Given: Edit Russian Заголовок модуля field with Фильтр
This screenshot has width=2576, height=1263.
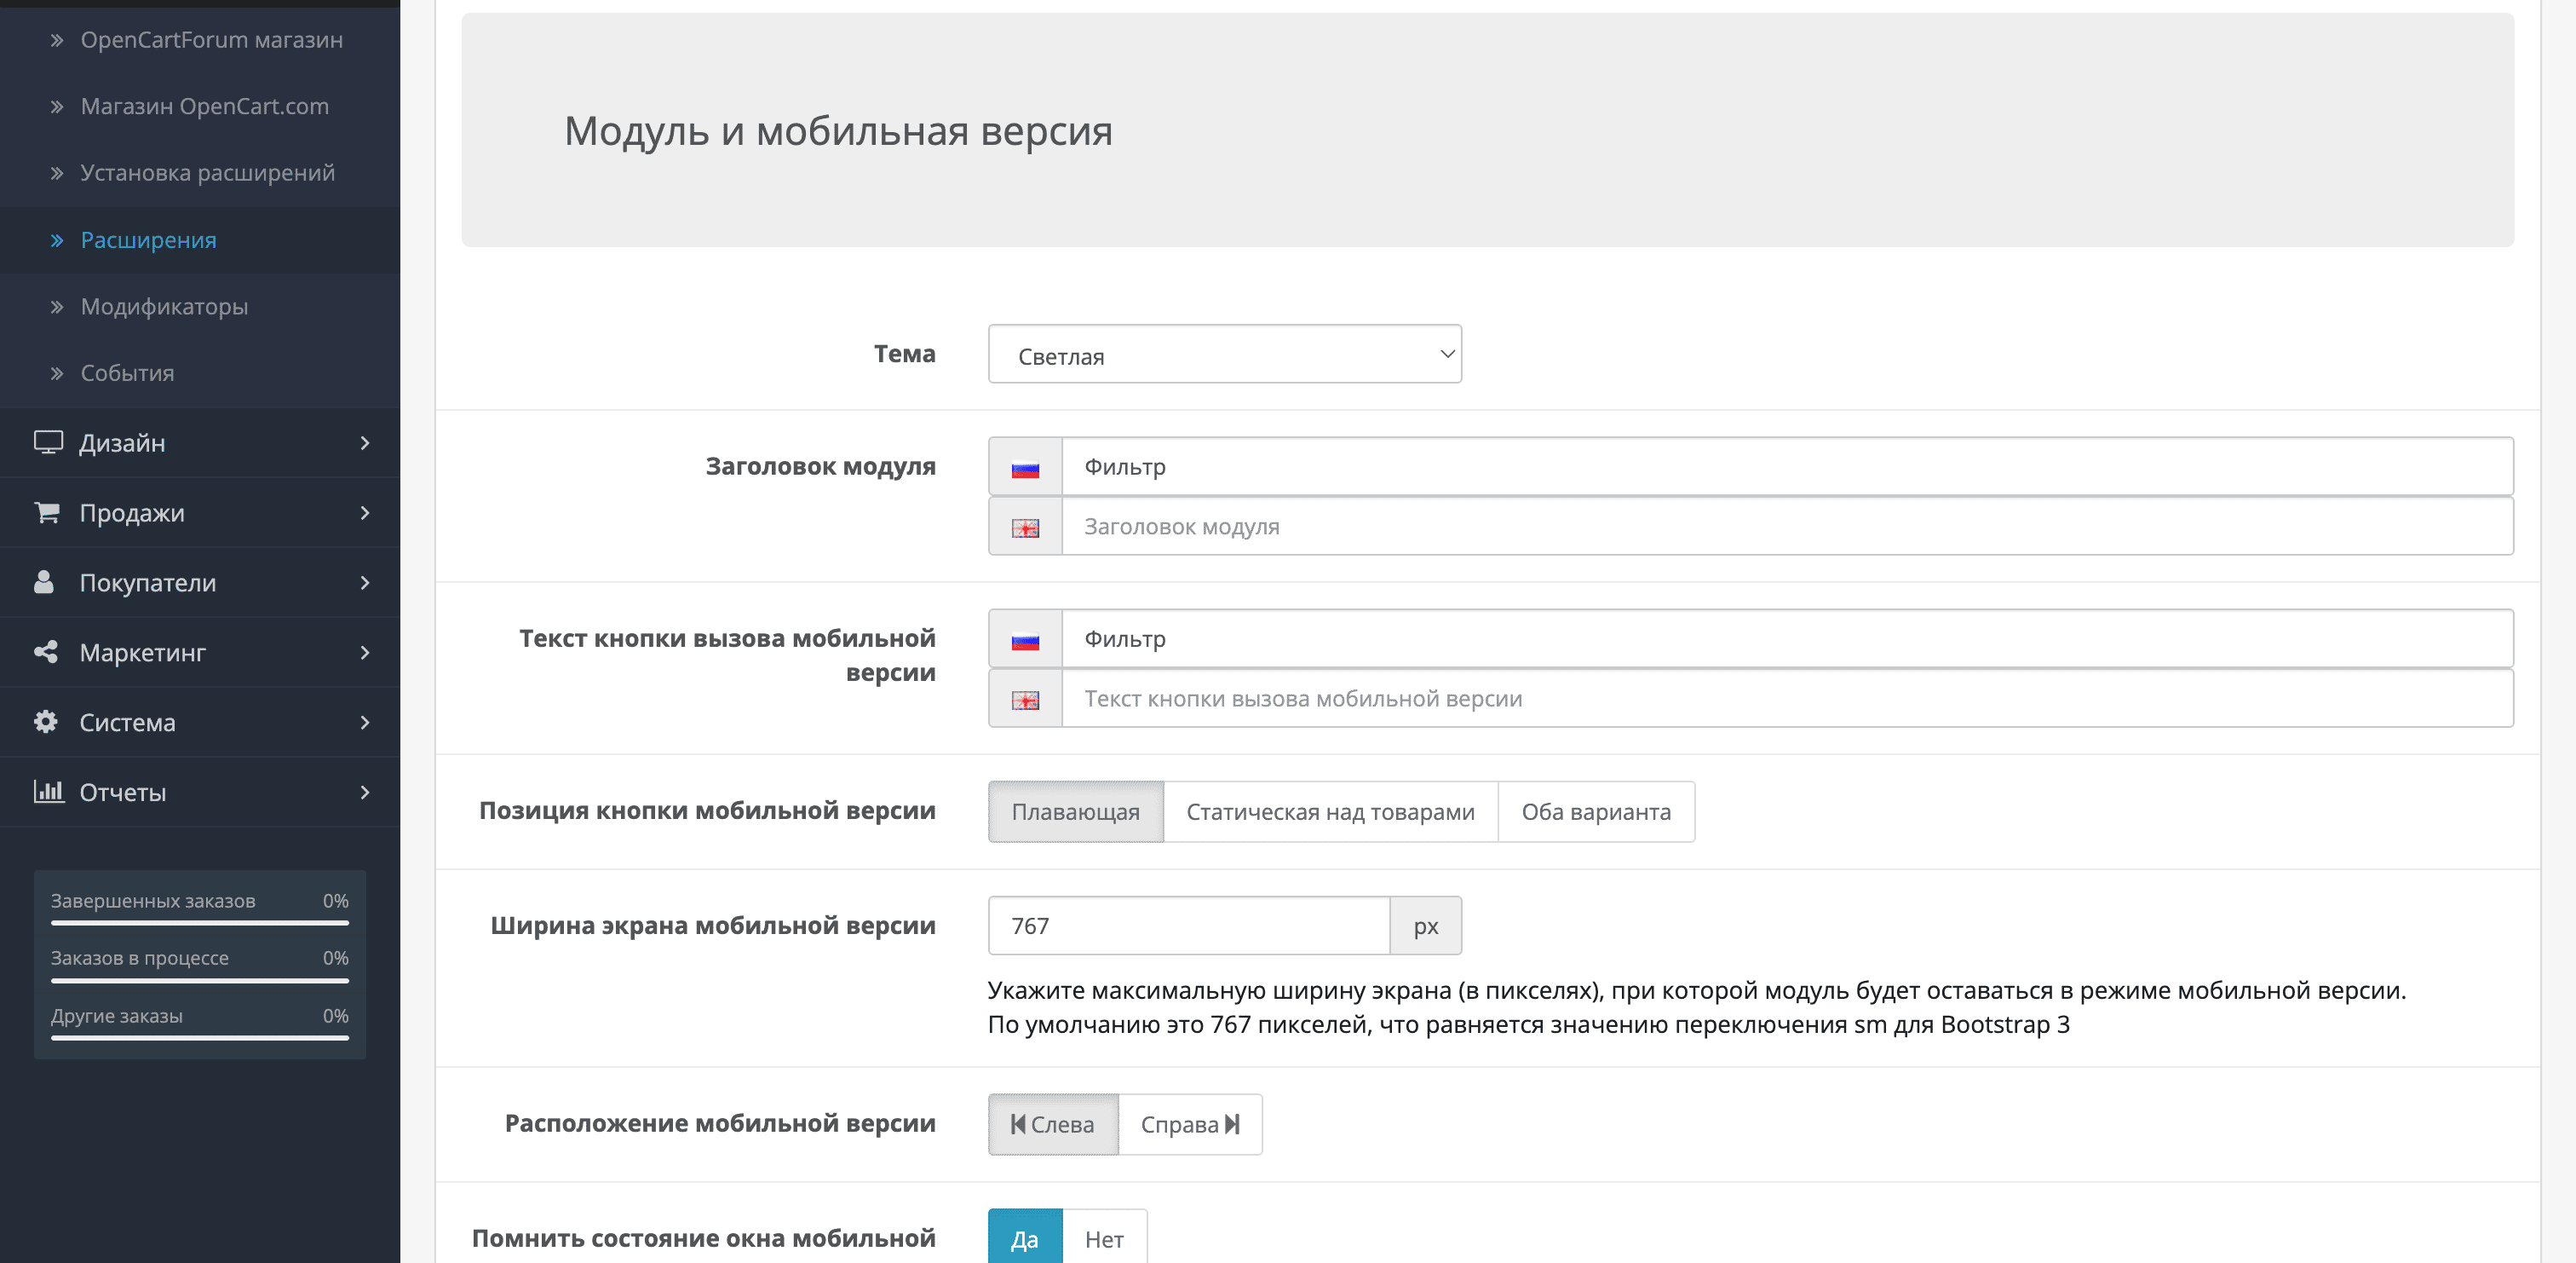Looking at the screenshot, I should 1787,466.
